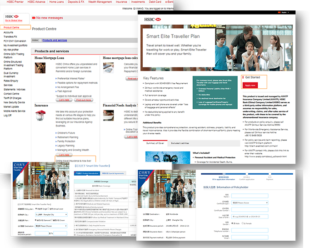Click the Confirm application step marker
This screenshot has width=330, height=248.
247,174
